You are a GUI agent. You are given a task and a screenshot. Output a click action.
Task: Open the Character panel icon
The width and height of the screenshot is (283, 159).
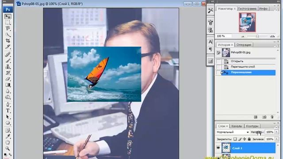210,42
